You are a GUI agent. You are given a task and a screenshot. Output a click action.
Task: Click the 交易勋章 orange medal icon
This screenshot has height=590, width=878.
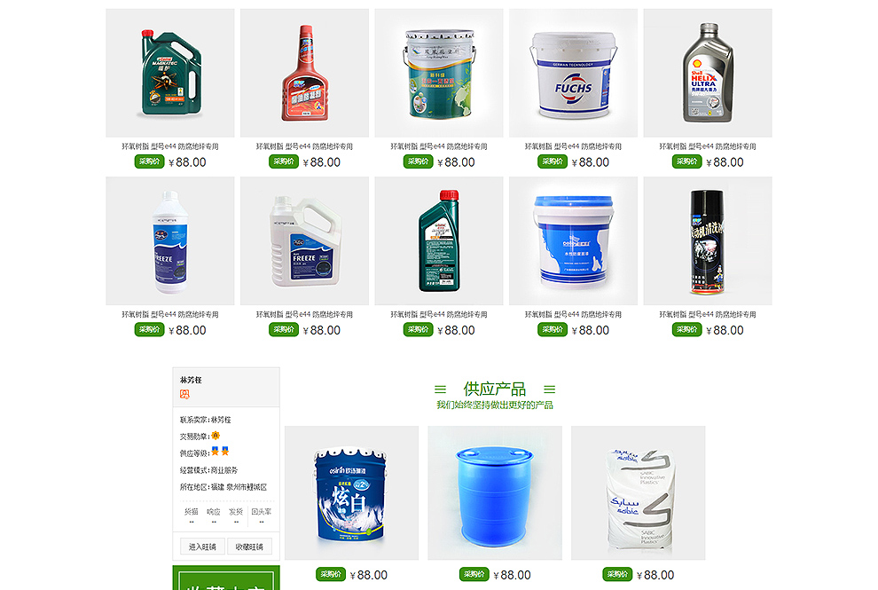click(216, 436)
